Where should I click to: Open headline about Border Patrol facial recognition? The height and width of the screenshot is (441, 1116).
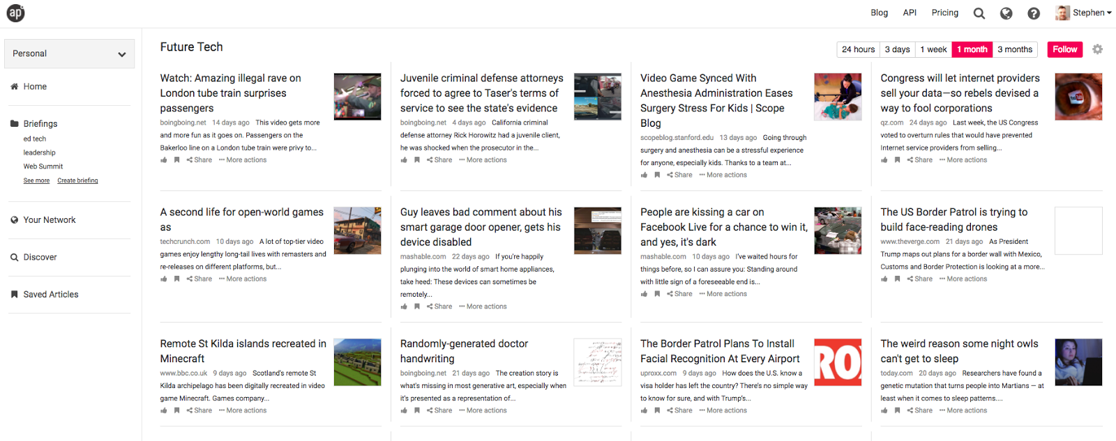pyautogui.click(x=720, y=351)
